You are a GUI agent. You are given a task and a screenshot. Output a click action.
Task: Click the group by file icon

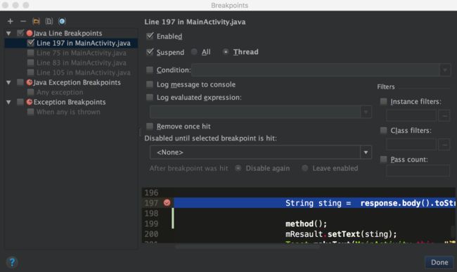pyautogui.click(x=49, y=21)
